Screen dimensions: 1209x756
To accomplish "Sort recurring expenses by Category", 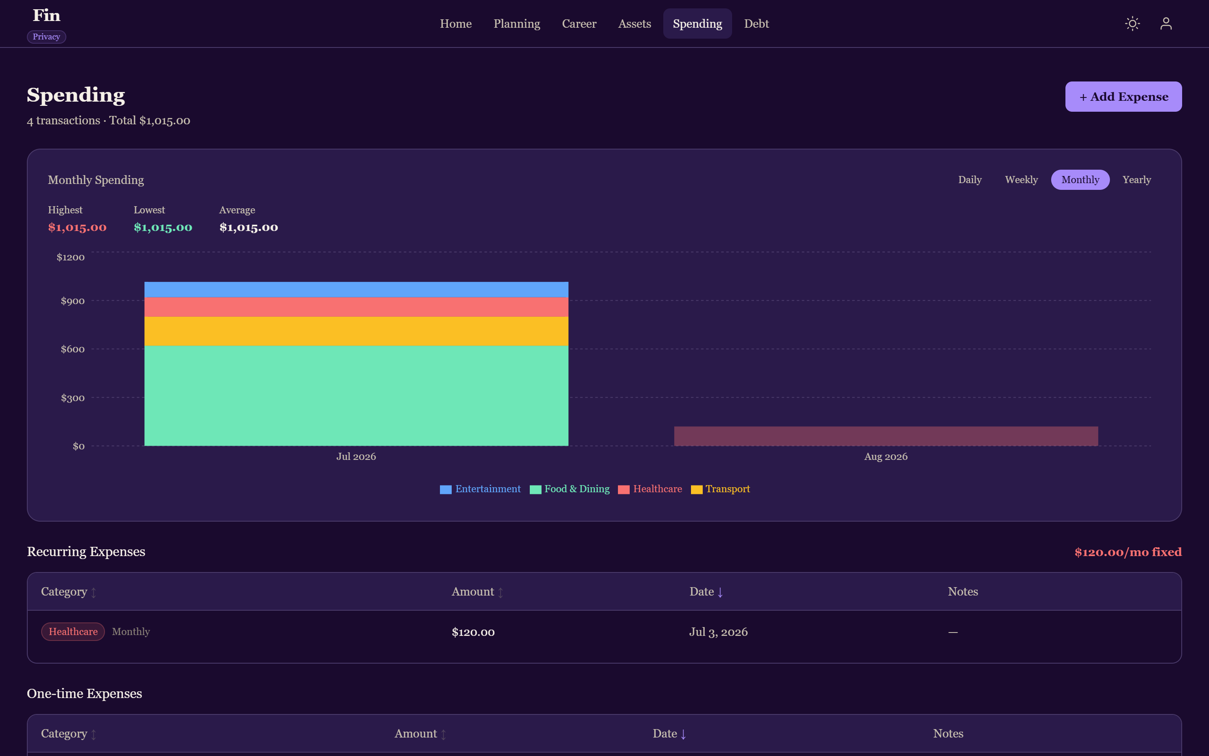I will pos(68,591).
